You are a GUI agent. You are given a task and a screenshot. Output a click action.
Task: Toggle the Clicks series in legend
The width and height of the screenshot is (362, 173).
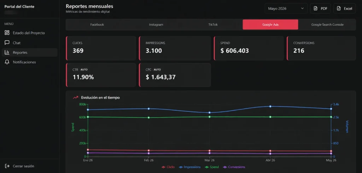pyautogui.click(x=168, y=167)
